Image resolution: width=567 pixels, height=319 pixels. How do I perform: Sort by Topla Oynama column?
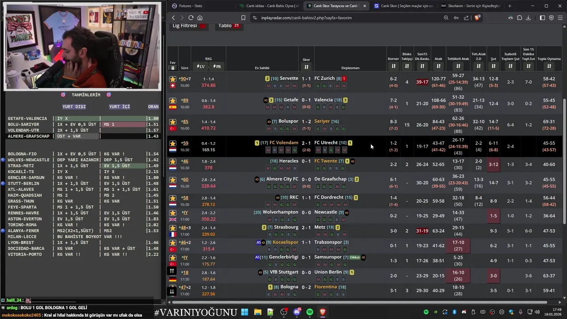[549, 66]
